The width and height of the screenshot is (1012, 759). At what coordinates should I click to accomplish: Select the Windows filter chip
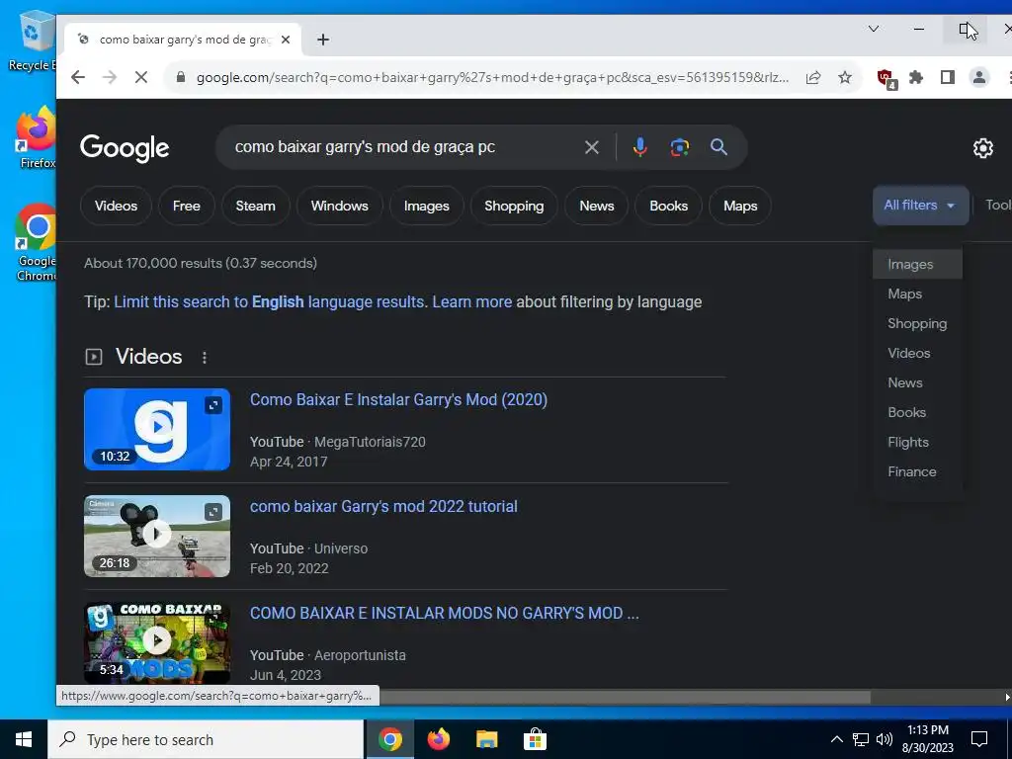(340, 206)
